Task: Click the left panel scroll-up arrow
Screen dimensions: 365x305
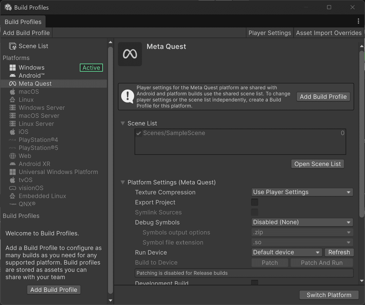Action: click(110, 42)
